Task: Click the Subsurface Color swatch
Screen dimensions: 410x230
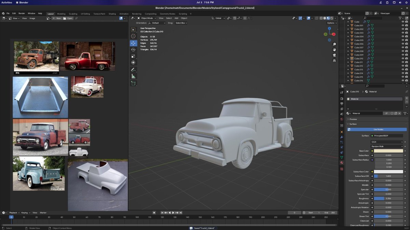Action: 388,171
